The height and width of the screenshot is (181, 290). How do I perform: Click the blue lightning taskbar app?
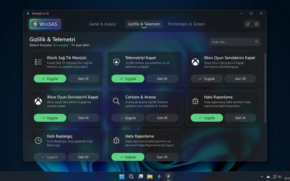click(x=159, y=177)
